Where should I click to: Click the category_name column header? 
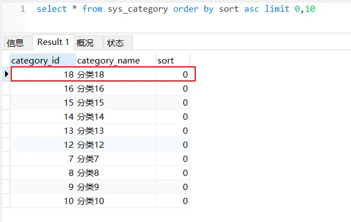(116, 61)
